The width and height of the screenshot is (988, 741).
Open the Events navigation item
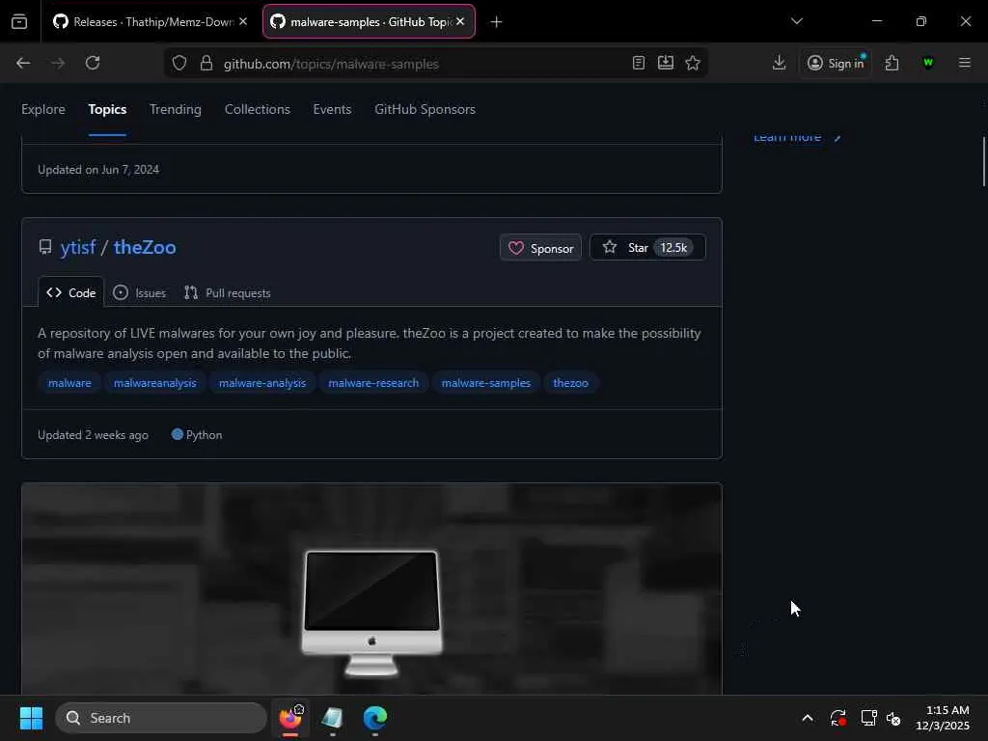(x=332, y=109)
